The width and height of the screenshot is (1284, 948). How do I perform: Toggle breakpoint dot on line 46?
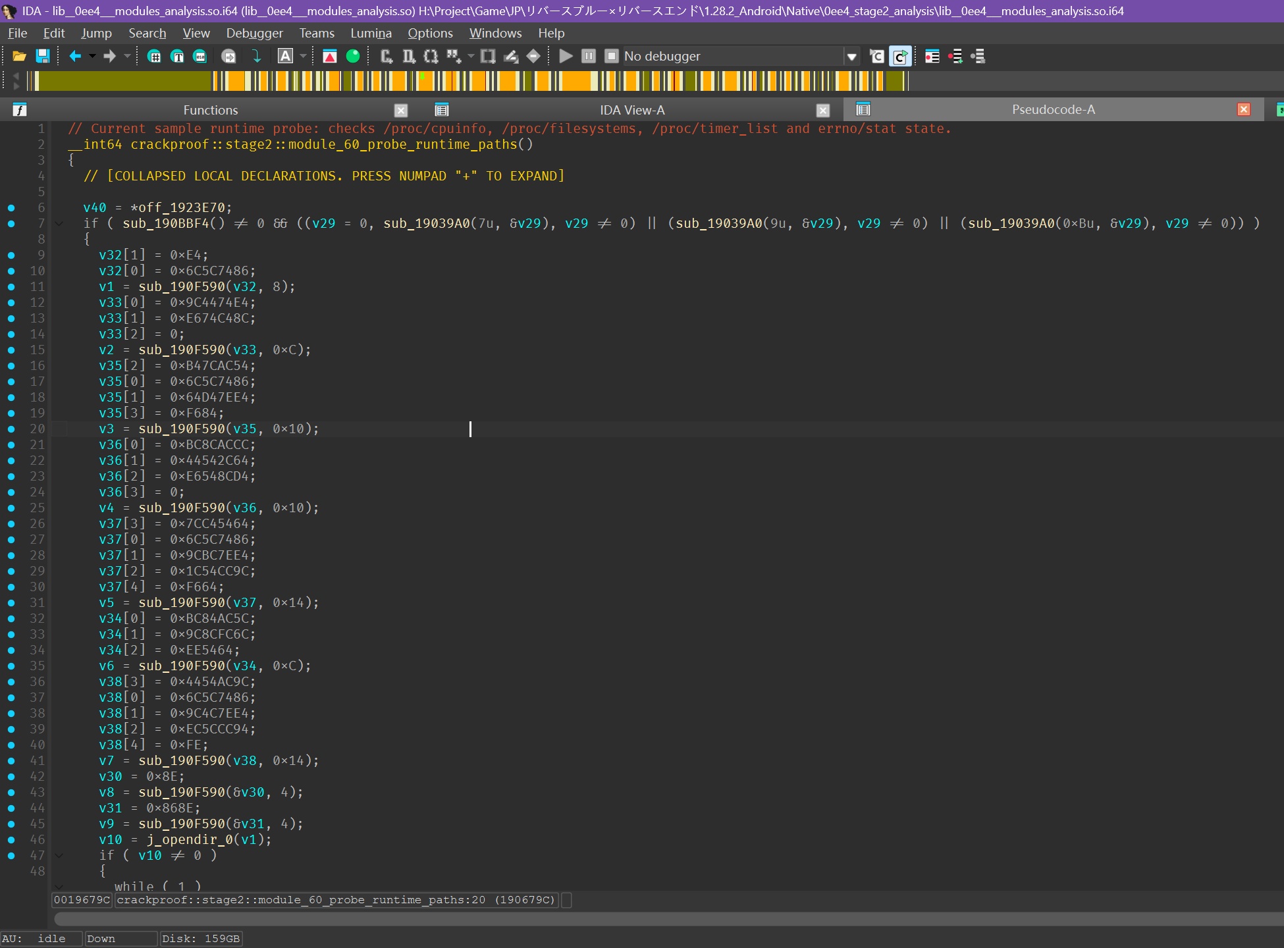coord(11,840)
